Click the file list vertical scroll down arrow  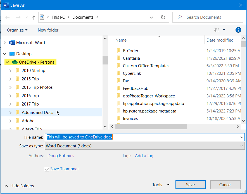point(243,121)
